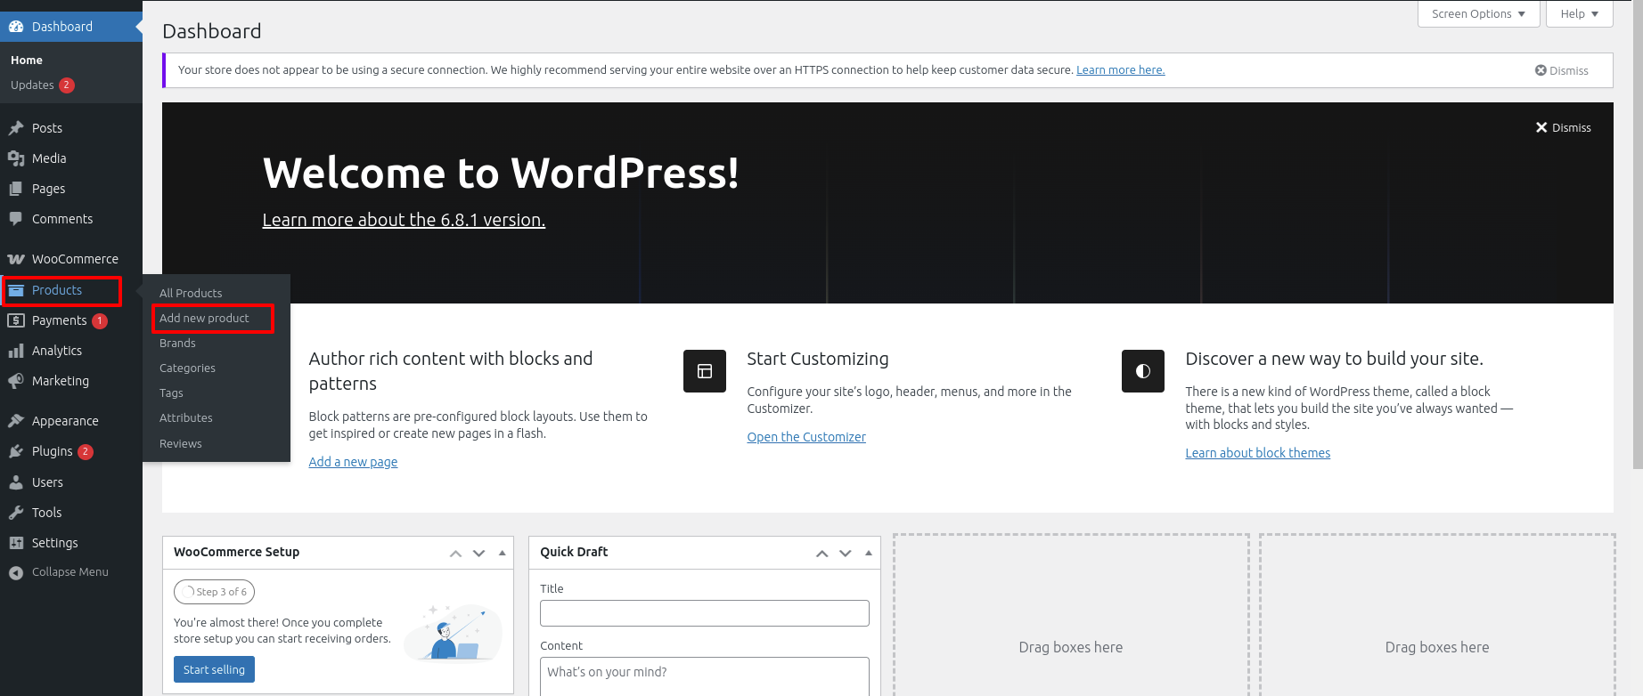Click the 'Add a new page' link

pos(353,462)
